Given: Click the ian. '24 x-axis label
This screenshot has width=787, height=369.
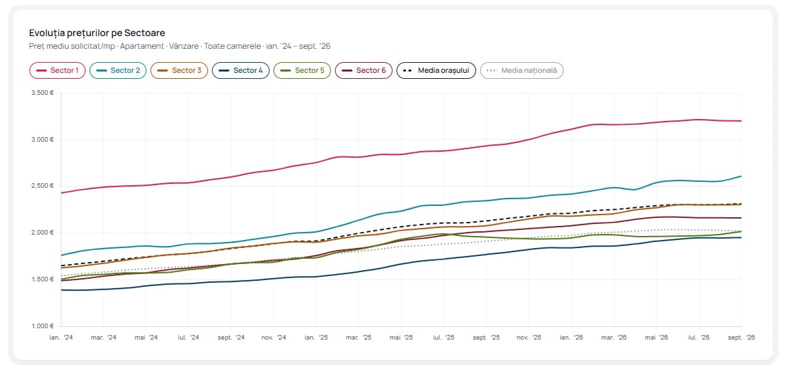Looking at the screenshot, I should point(61,338).
